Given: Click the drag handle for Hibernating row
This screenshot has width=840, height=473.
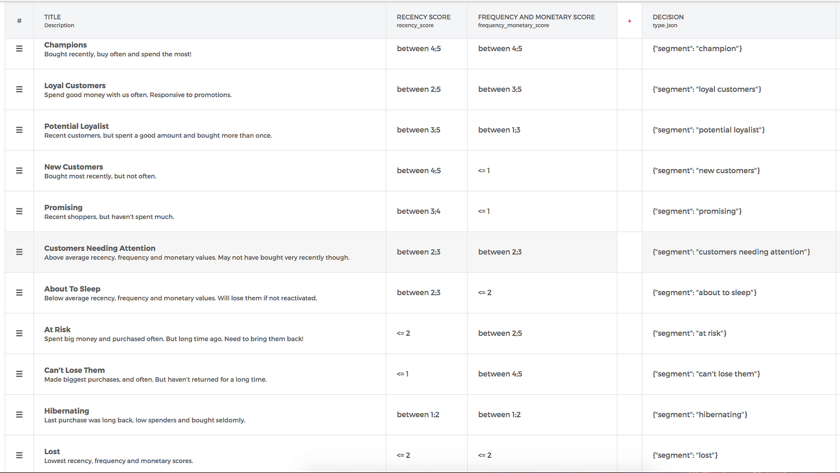Looking at the screenshot, I should click(x=19, y=415).
